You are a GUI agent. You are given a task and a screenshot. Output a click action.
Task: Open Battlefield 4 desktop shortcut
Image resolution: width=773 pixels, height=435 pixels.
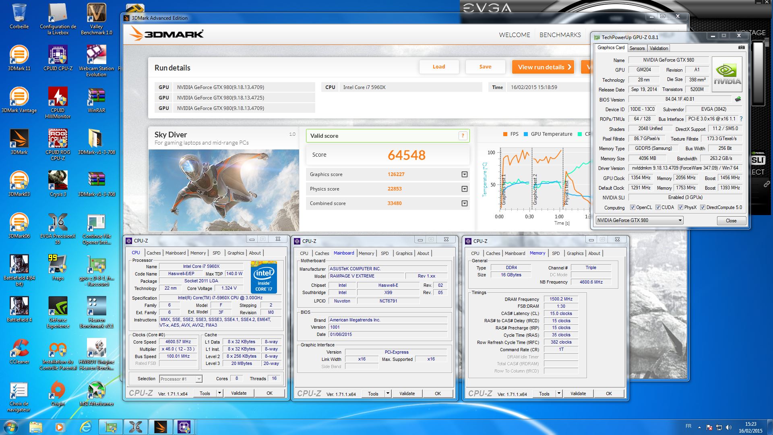tap(19, 309)
